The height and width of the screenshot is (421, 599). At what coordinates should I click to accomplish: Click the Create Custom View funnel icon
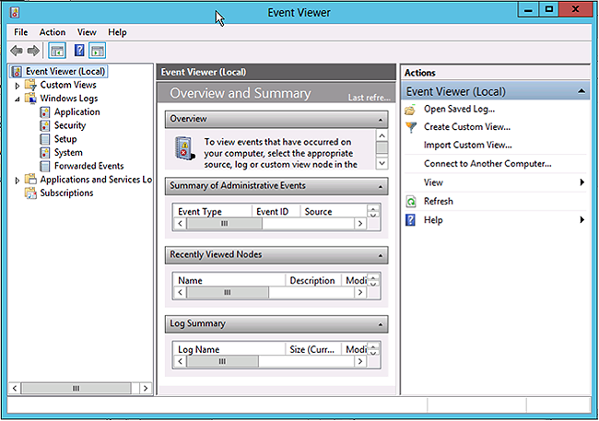point(411,127)
